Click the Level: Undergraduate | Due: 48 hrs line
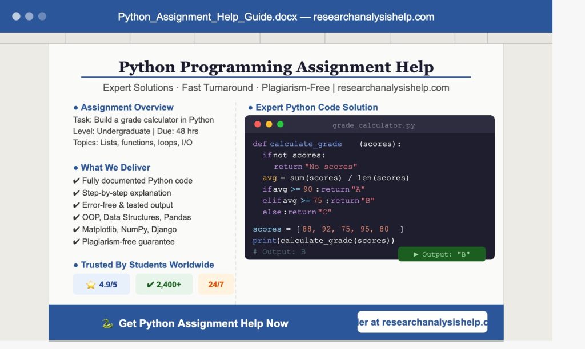 (x=136, y=131)
